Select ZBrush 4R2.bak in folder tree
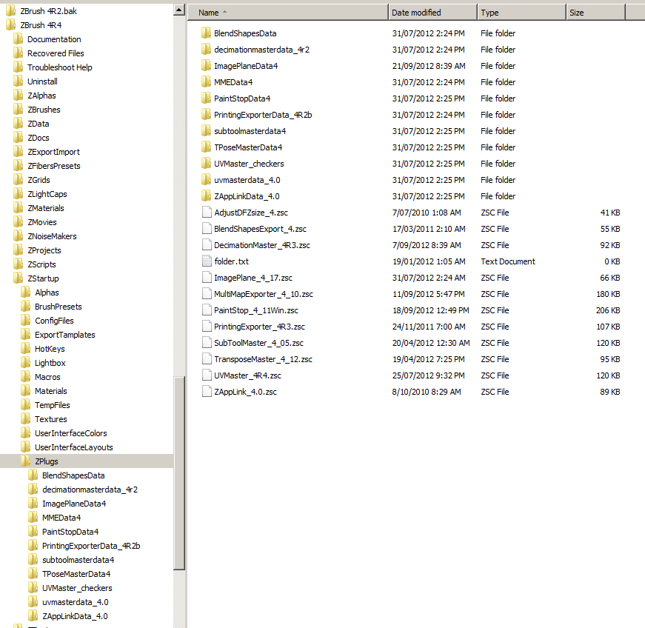This screenshot has width=645, height=628. click(x=48, y=11)
